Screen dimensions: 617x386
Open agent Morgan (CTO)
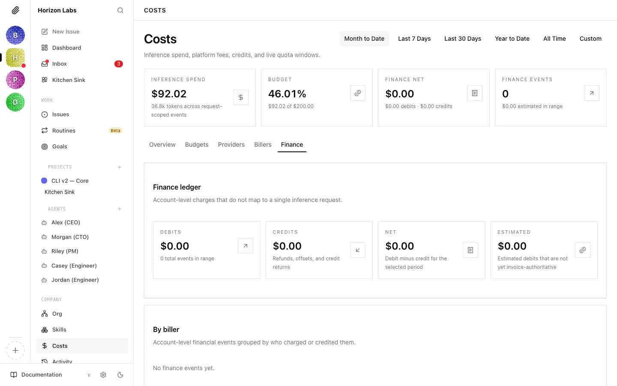pyautogui.click(x=82, y=237)
